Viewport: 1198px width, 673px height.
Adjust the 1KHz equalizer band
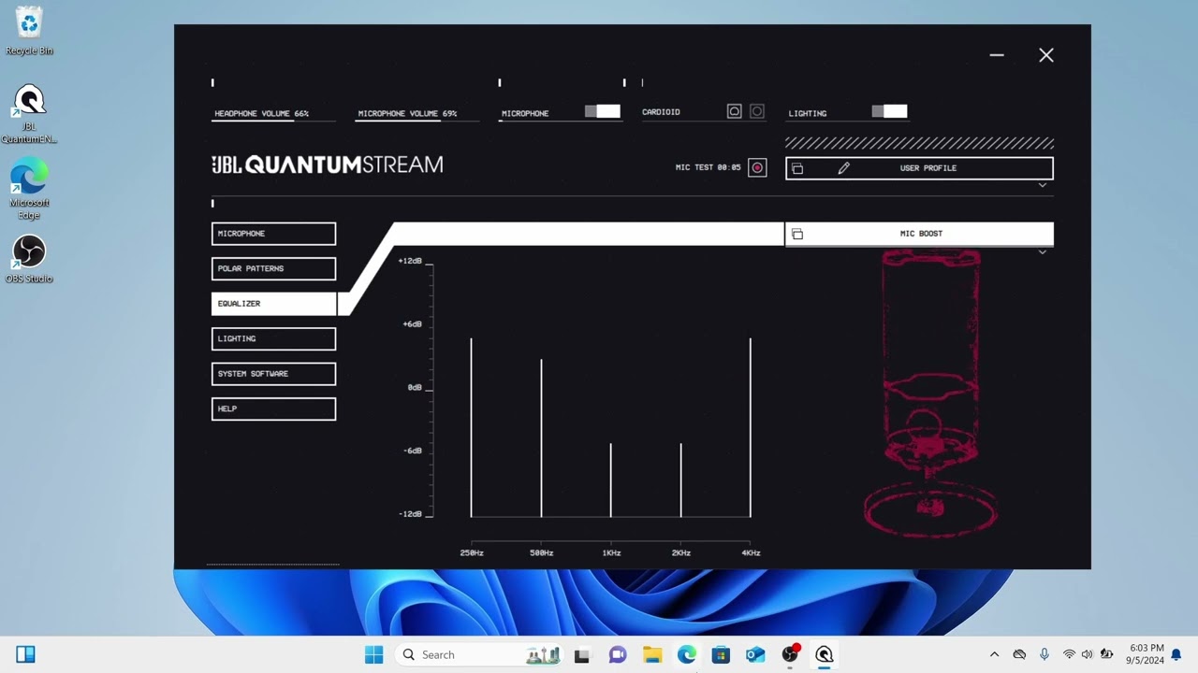(x=611, y=480)
